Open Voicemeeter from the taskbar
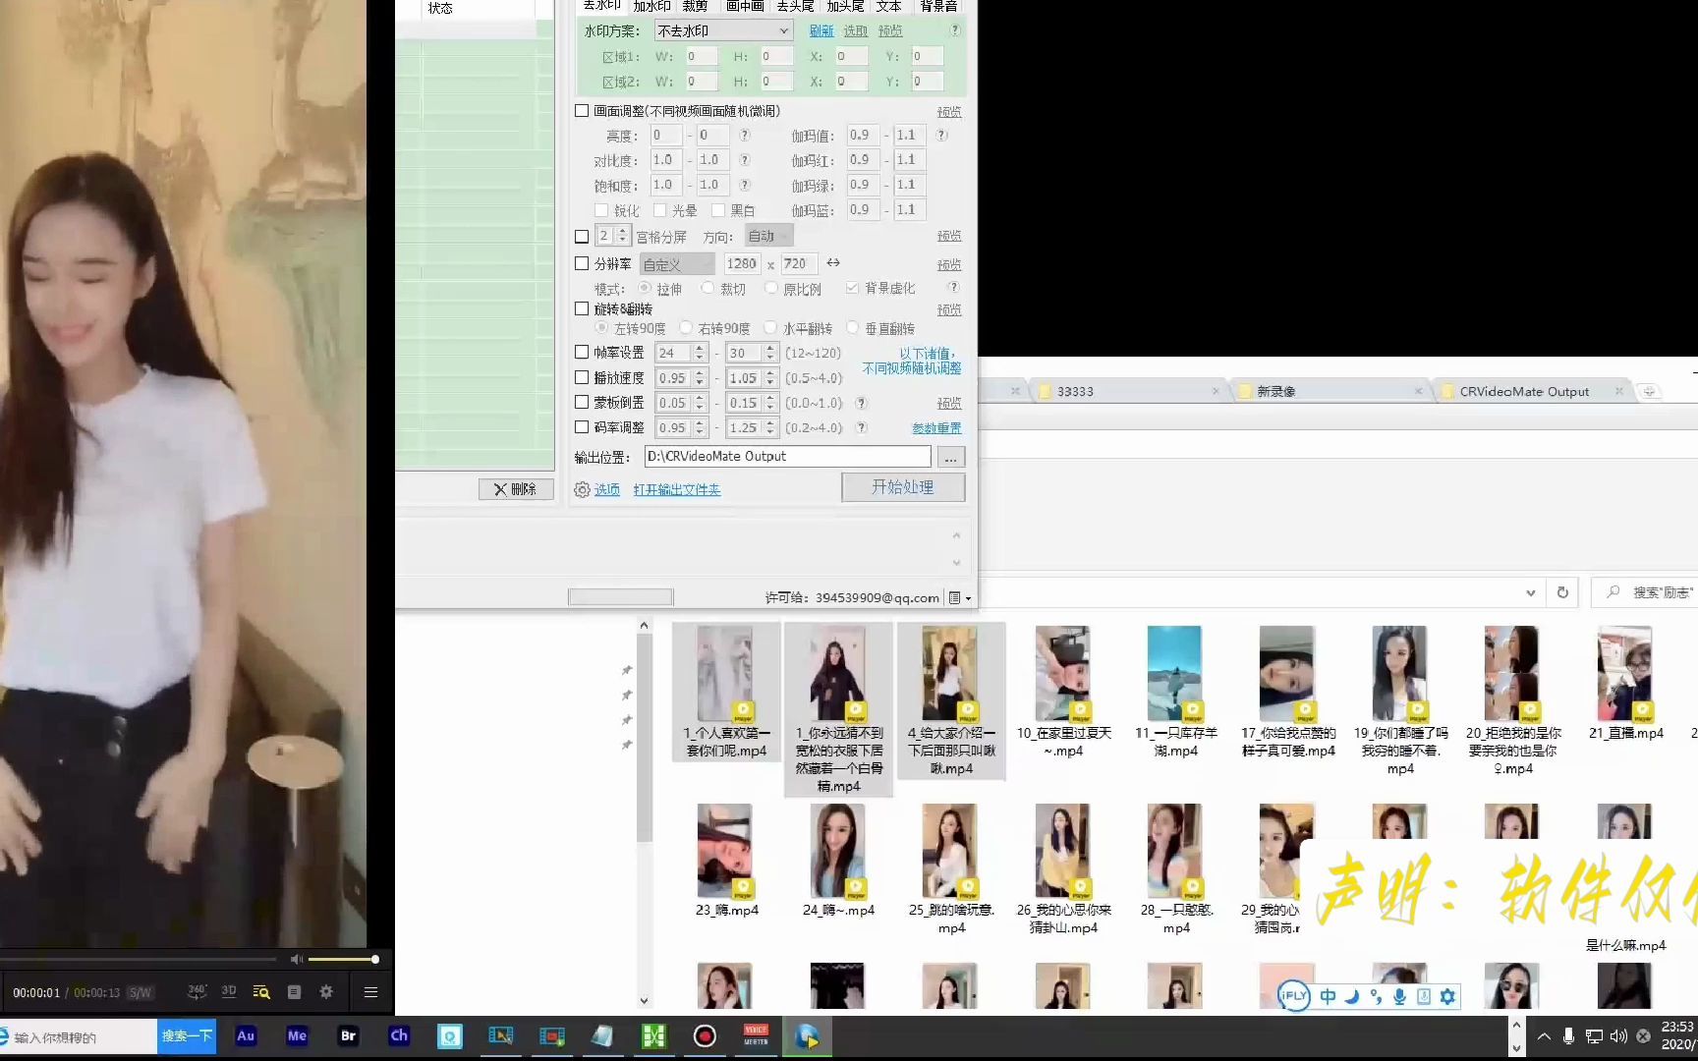1698x1061 pixels. pos(756,1036)
